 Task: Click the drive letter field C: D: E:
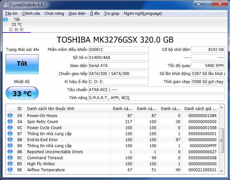point(119,82)
